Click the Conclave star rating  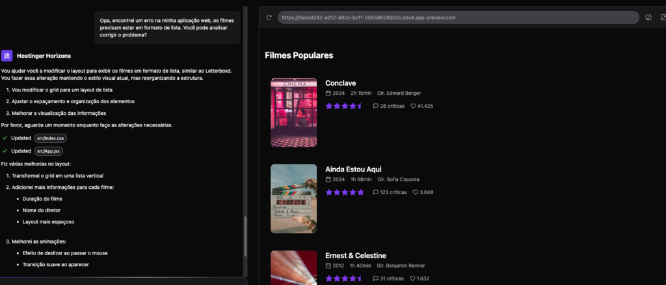(x=344, y=106)
